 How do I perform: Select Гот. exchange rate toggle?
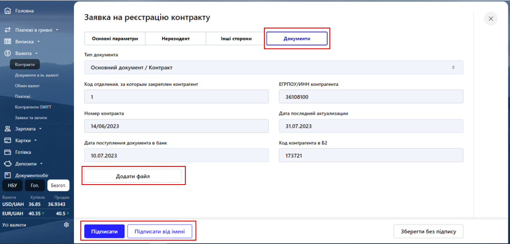(x=35, y=185)
